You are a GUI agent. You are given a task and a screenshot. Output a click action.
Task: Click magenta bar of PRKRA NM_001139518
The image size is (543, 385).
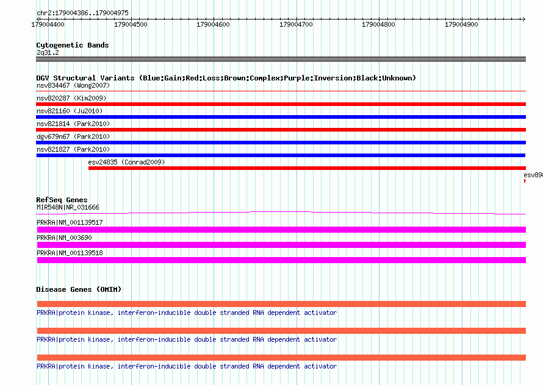(281, 260)
